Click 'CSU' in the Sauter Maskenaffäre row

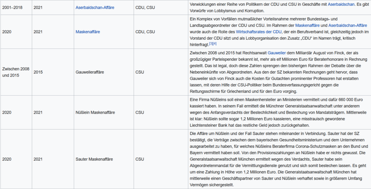139,159
